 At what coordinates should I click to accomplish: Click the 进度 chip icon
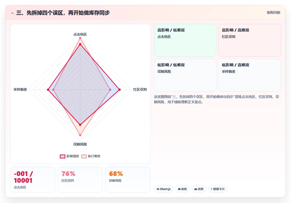pyautogui.click(x=195, y=189)
